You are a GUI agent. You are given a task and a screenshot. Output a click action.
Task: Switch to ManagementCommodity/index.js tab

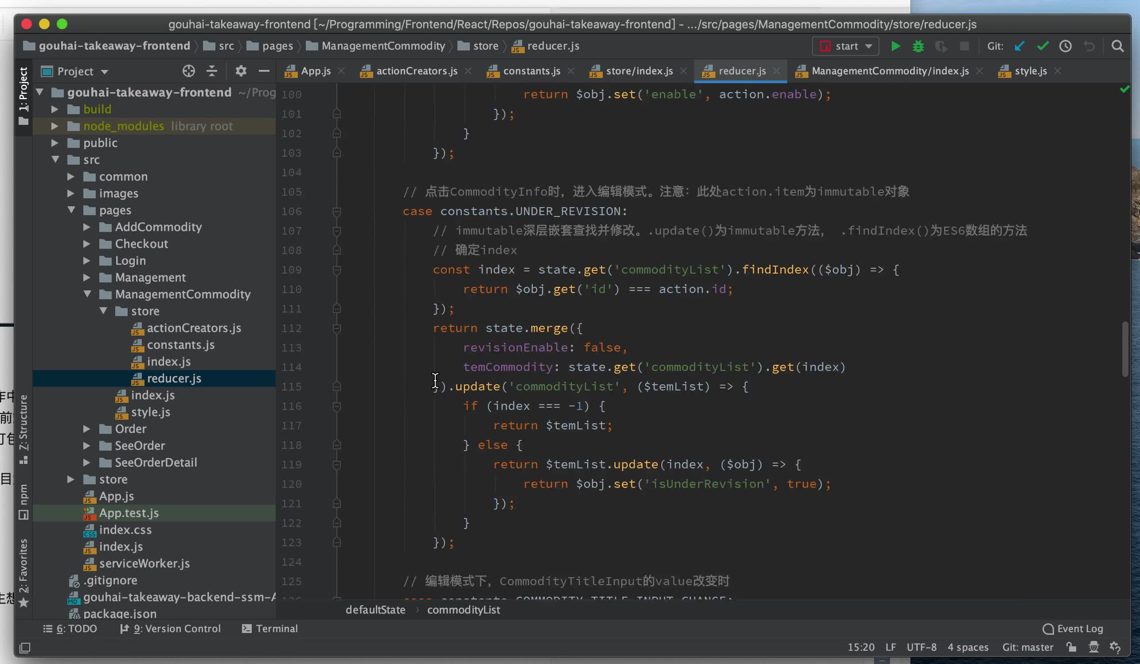point(890,71)
